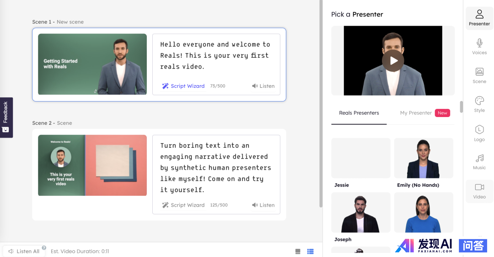Select the Scene 2 thumbnail preview

click(92, 166)
